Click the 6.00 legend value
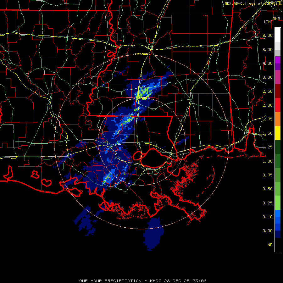 click(268, 49)
